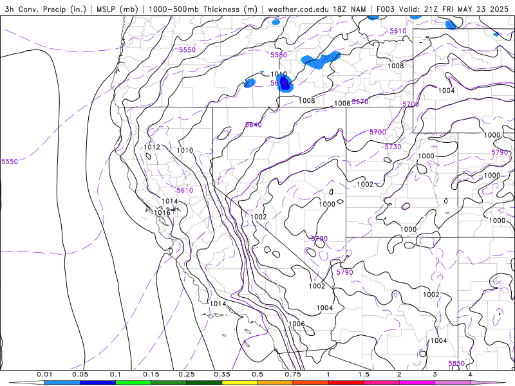Select the magenta 2–3 legend swatch
515x386 pixels.
pos(417,383)
